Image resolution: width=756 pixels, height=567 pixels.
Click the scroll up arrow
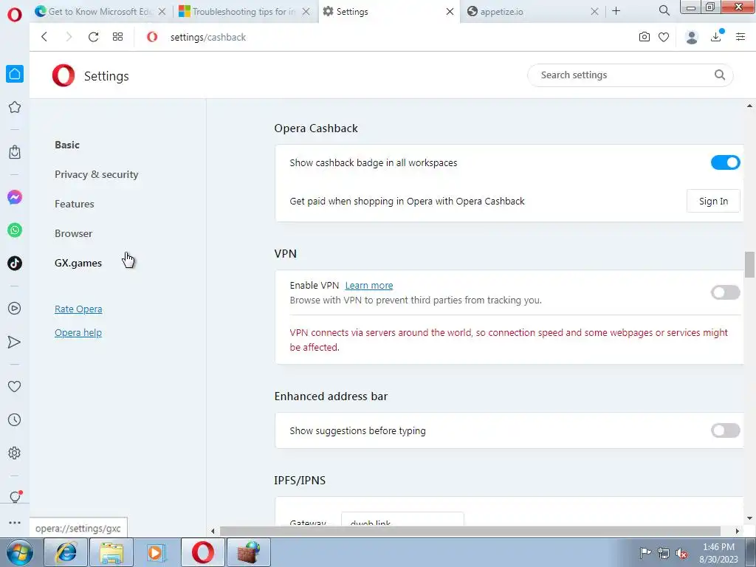(x=749, y=106)
